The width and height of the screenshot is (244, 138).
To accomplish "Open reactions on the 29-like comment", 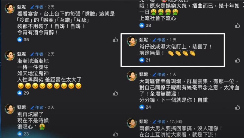I will click(x=23, y=93).
